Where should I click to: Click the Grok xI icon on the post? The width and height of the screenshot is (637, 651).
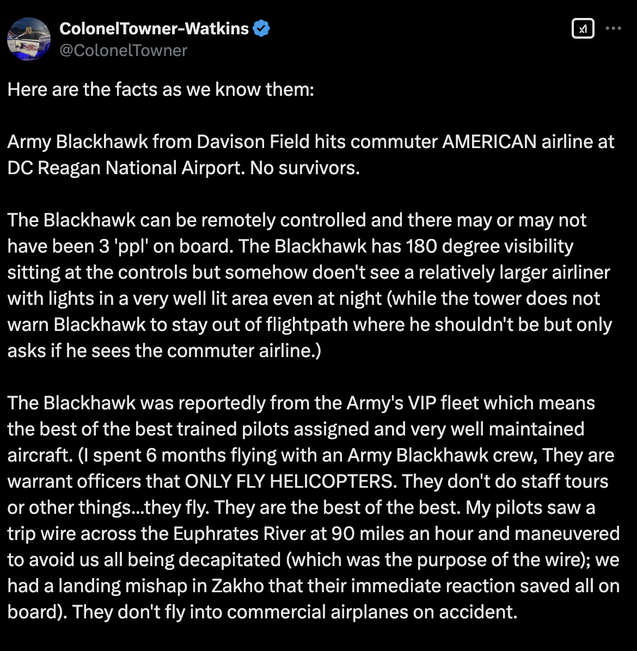tap(583, 29)
